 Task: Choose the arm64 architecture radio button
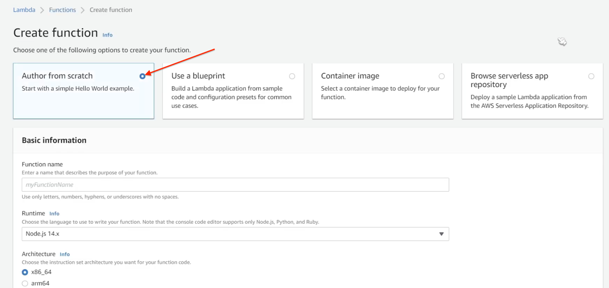(x=25, y=283)
